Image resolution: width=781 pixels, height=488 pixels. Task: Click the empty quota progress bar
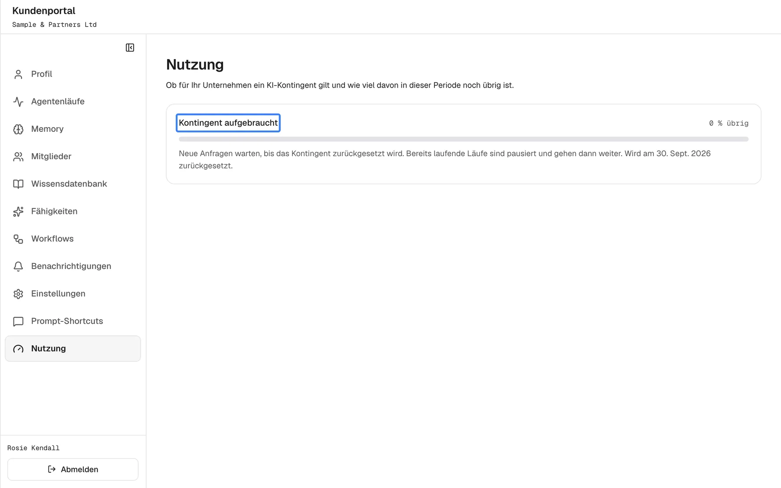tap(463, 139)
